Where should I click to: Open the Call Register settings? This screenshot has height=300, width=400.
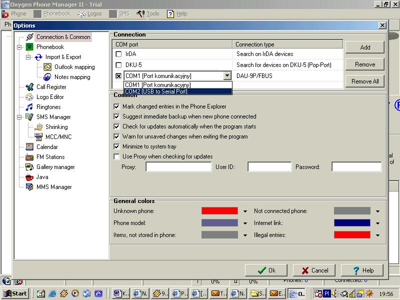pos(52,87)
